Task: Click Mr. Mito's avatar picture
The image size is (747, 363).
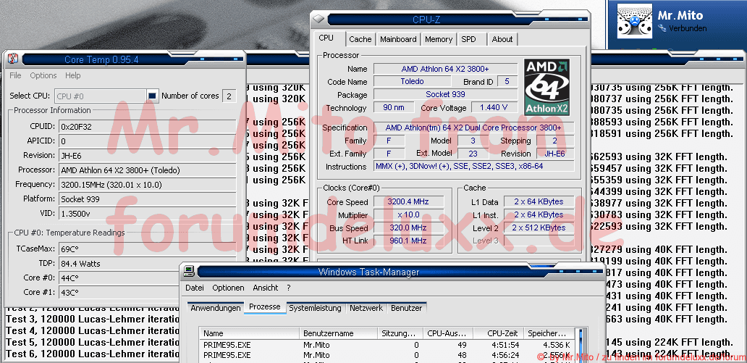Action: tap(635, 21)
